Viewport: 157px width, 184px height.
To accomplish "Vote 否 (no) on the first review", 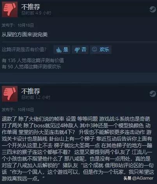I will tap(80, 50).
